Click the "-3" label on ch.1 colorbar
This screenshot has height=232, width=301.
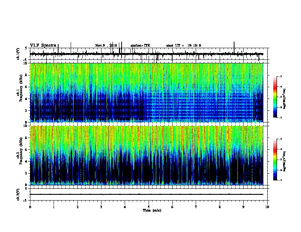point(280,76)
